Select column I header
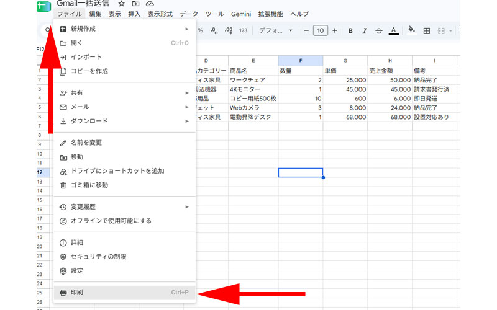Image resolution: width=497 pixels, height=310 pixels. [x=434, y=60]
